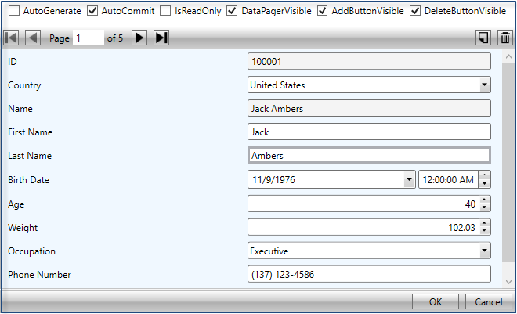Click the vertical scrollbar down arrow
Image resolution: width=517 pixels, height=314 pixels.
tap(509, 282)
